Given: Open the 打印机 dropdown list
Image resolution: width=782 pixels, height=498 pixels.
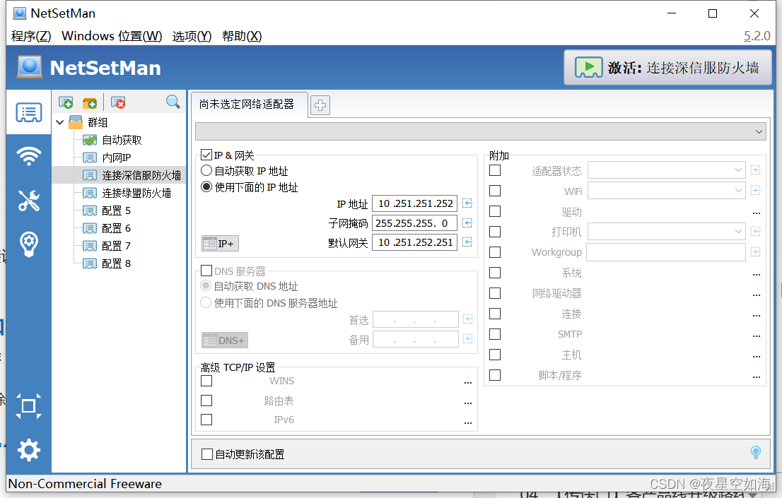Looking at the screenshot, I should (x=667, y=232).
